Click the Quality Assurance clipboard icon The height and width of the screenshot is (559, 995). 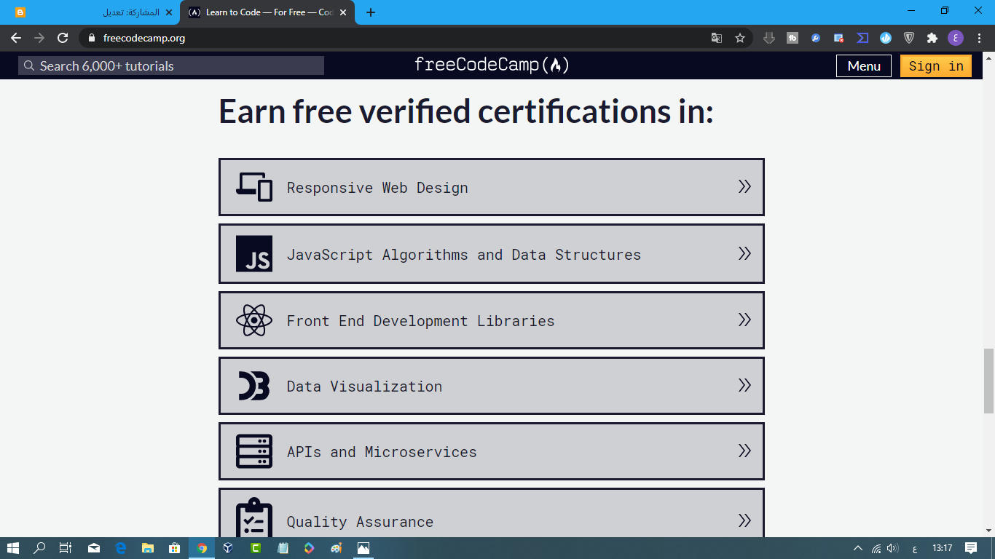coord(254,518)
